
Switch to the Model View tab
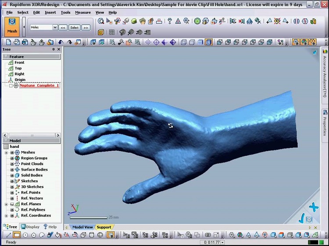[x=82, y=227]
